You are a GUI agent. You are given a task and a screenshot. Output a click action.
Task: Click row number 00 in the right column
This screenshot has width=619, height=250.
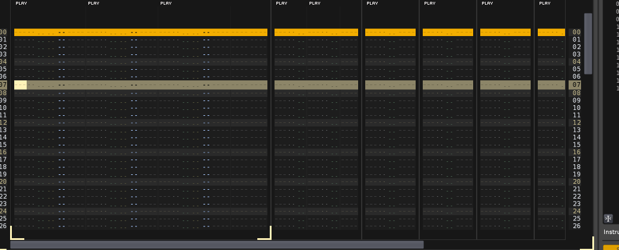[x=576, y=33]
